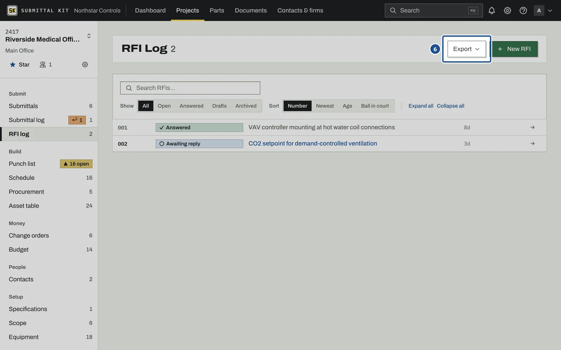Open arrow for RFI 001 row

532,127
